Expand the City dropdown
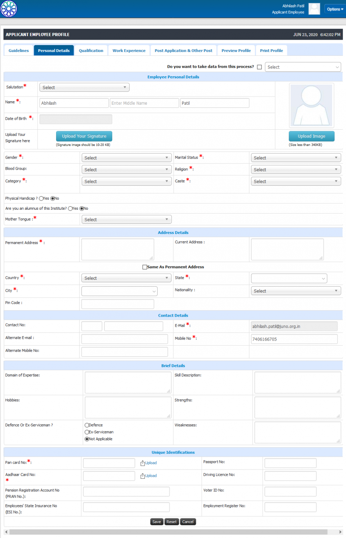The image size is (346, 538). pos(120,291)
